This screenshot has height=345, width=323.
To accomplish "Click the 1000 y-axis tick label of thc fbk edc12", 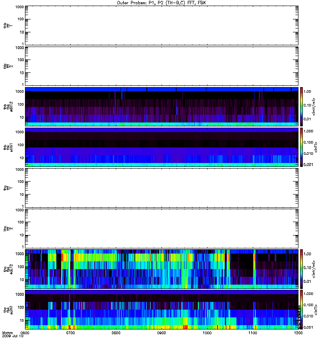I will tap(19, 254).
